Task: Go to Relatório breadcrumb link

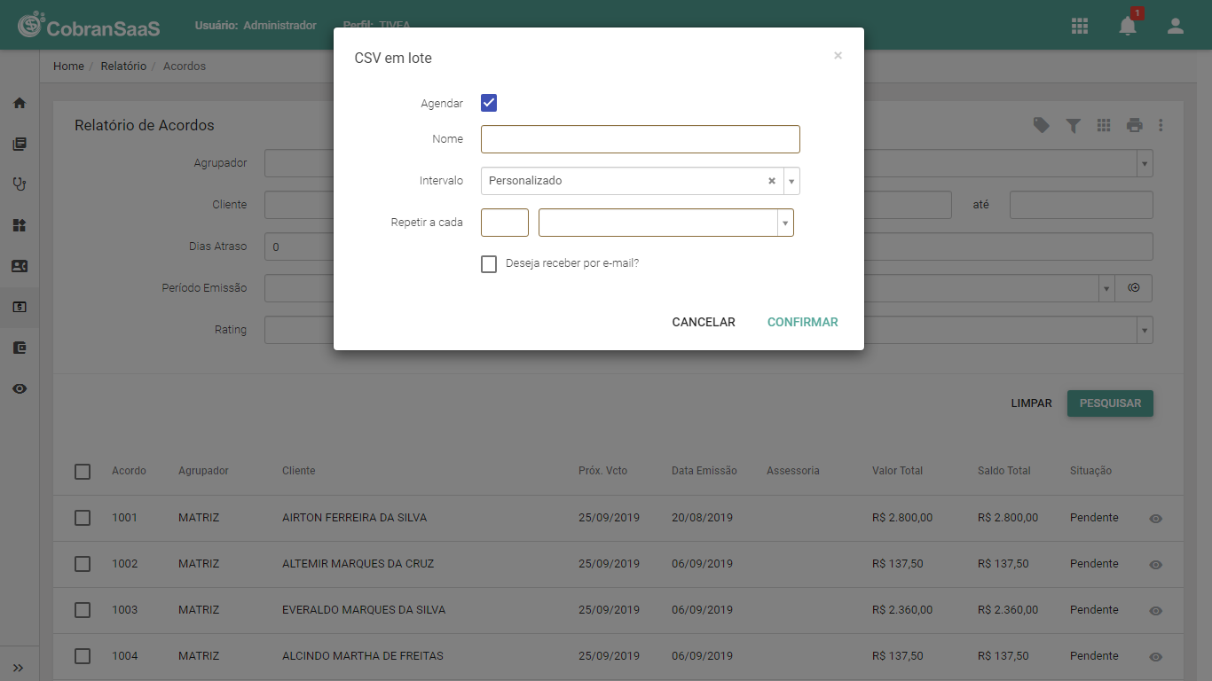Action: coord(123,67)
